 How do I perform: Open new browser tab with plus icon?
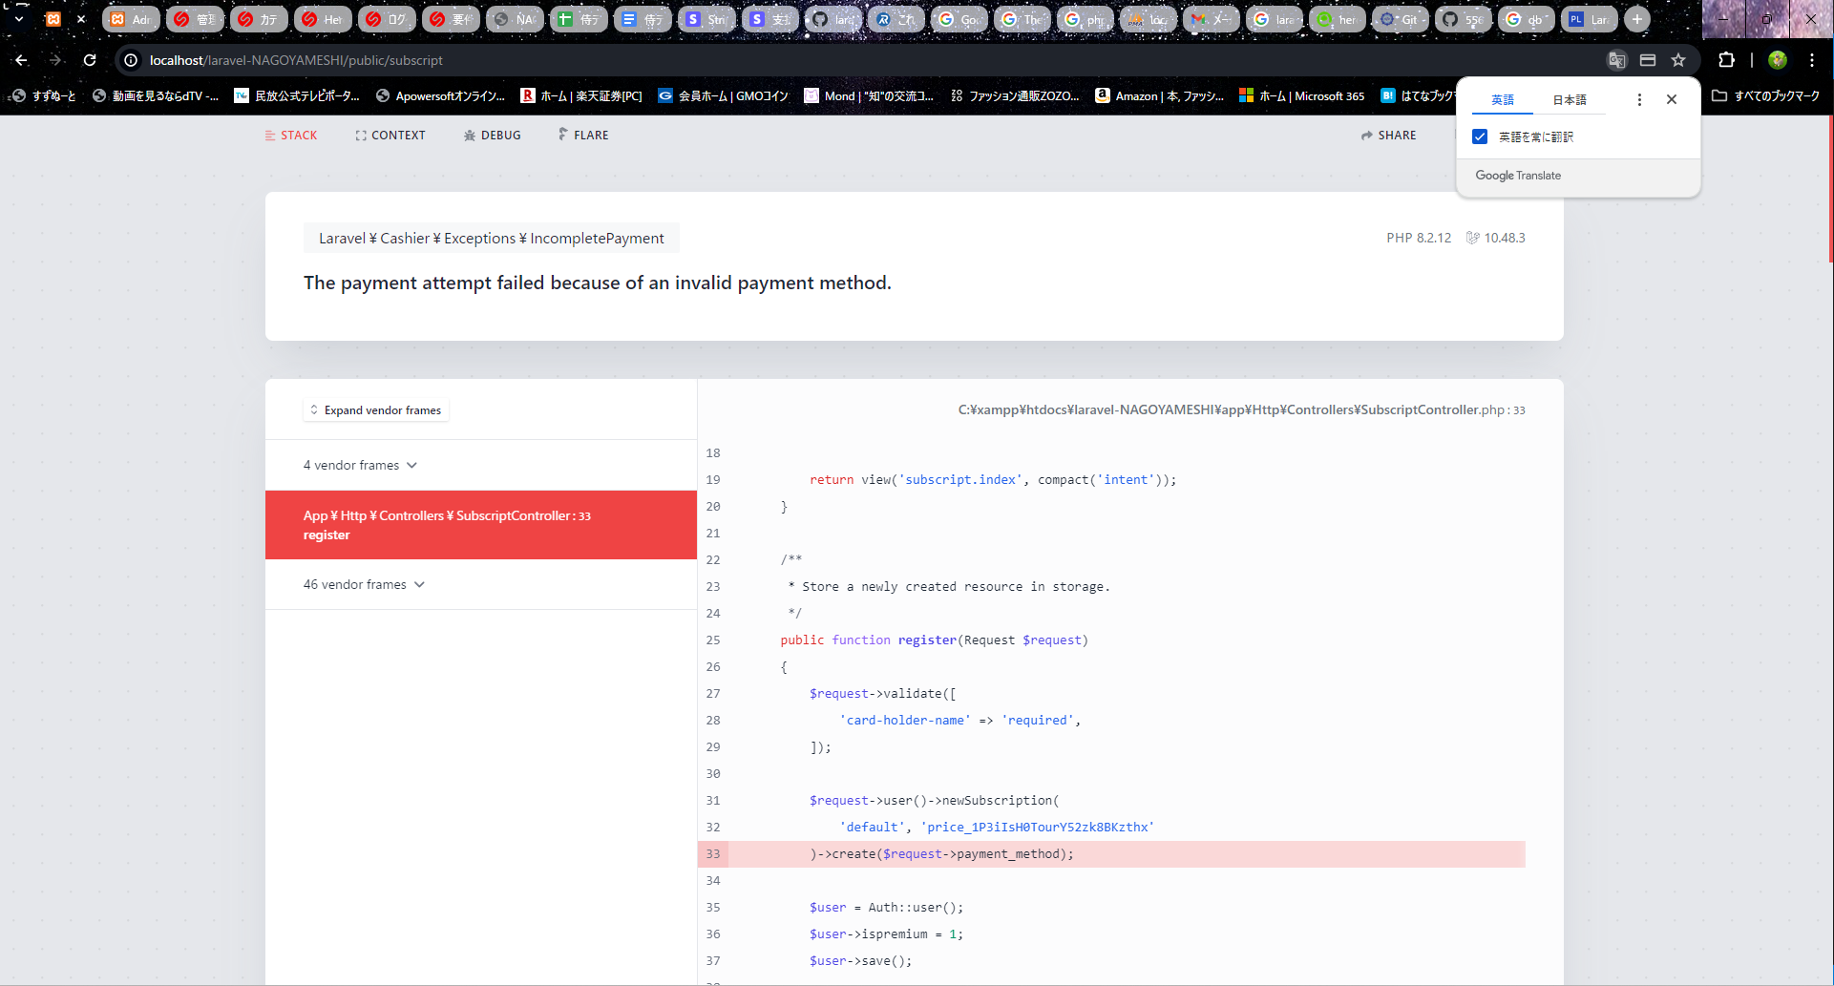pyautogui.click(x=1637, y=19)
